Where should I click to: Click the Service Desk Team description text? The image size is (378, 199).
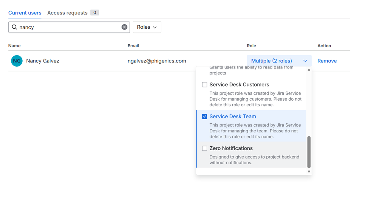click(255, 131)
